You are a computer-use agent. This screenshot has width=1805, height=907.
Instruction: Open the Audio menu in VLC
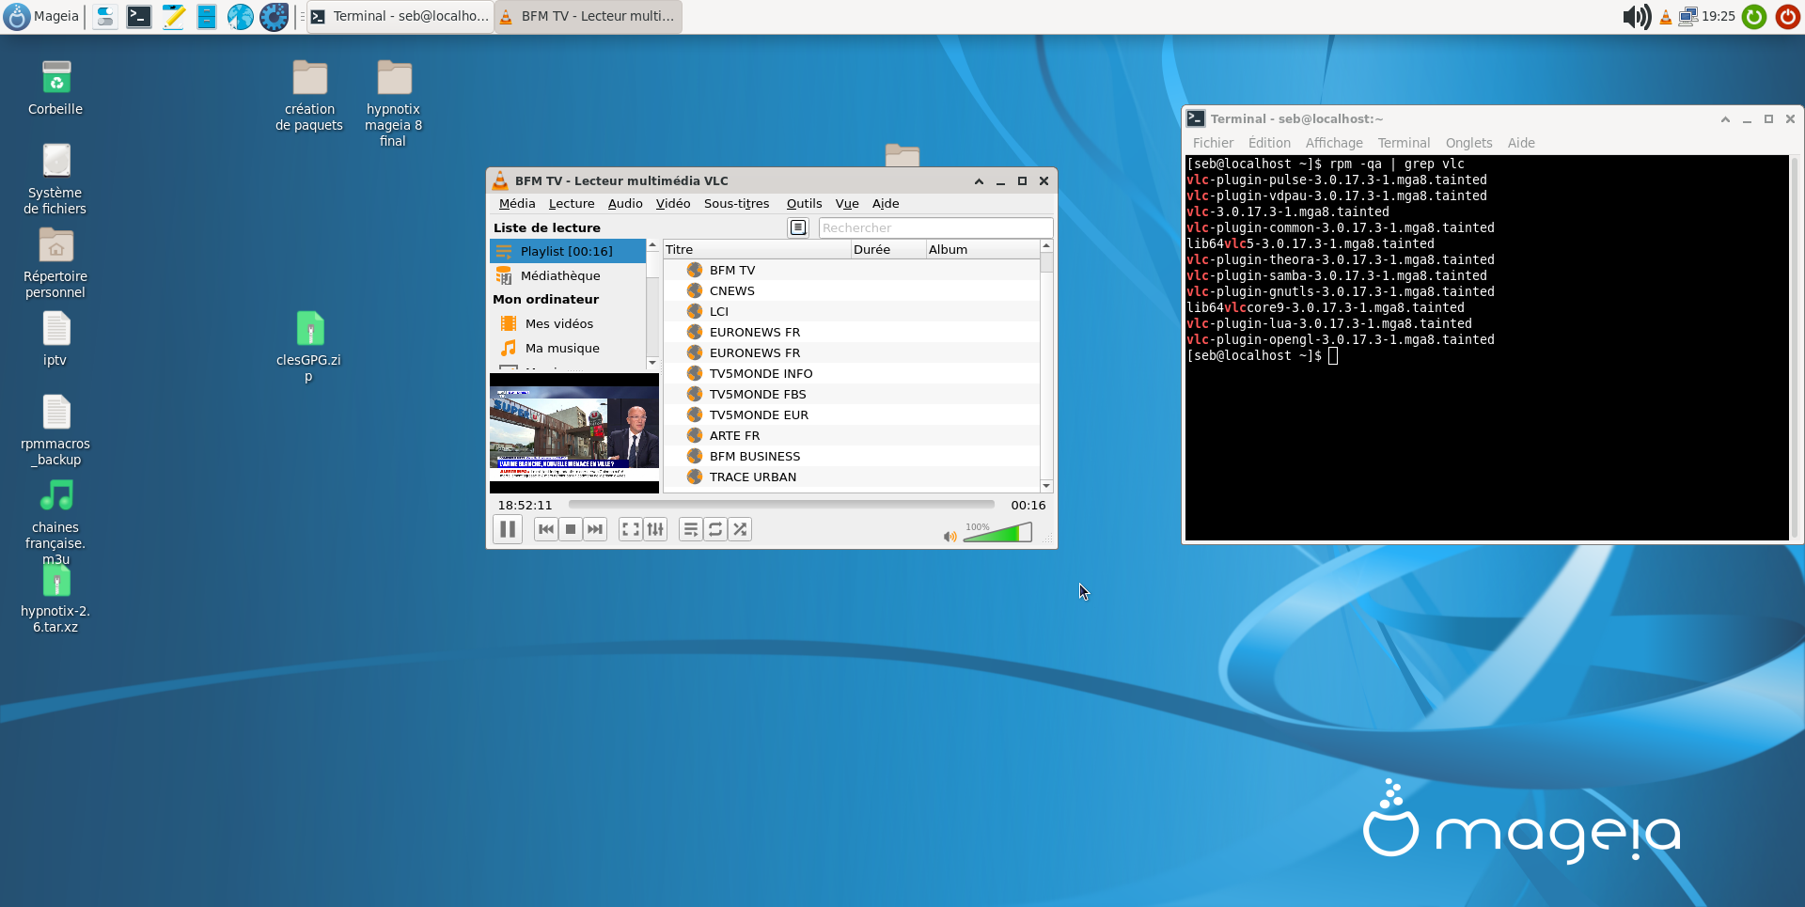pyautogui.click(x=625, y=203)
